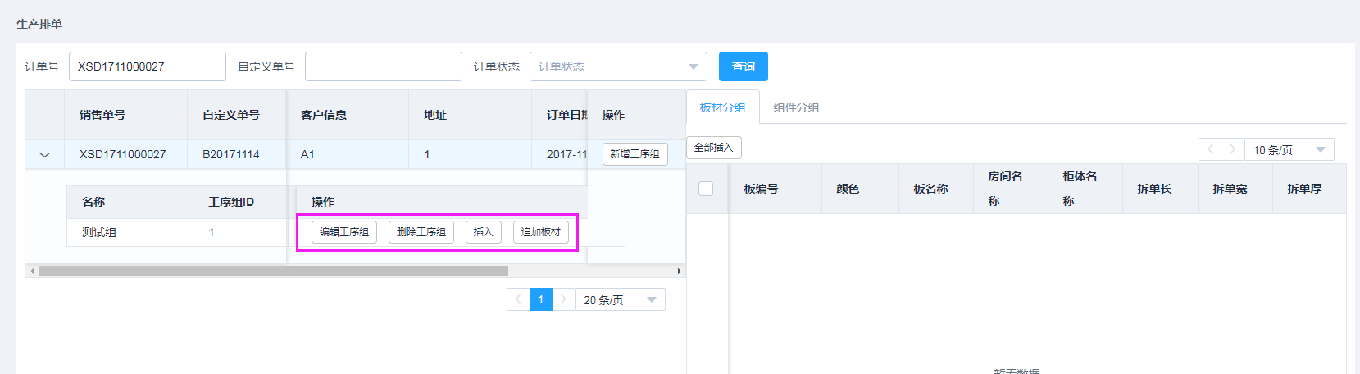1360x374 pixels.
Task: Click the 订单号 input field
Action: 147,66
